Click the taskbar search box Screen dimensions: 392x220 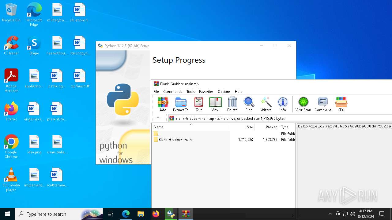[x=59, y=214]
